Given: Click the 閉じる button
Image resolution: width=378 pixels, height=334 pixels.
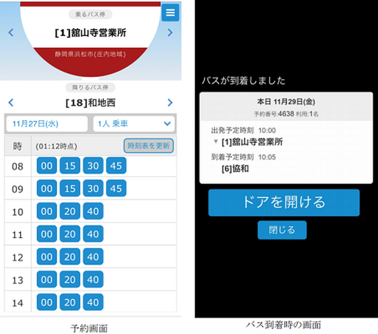Looking at the screenshot, I should pyautogui.click(x=282, y=230).
